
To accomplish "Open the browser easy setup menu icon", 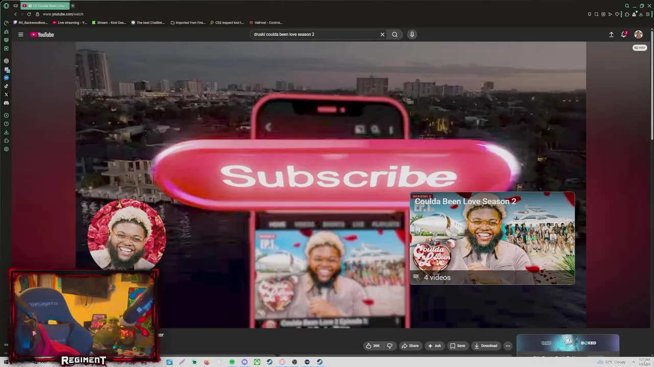I will (x=647, y=14).
